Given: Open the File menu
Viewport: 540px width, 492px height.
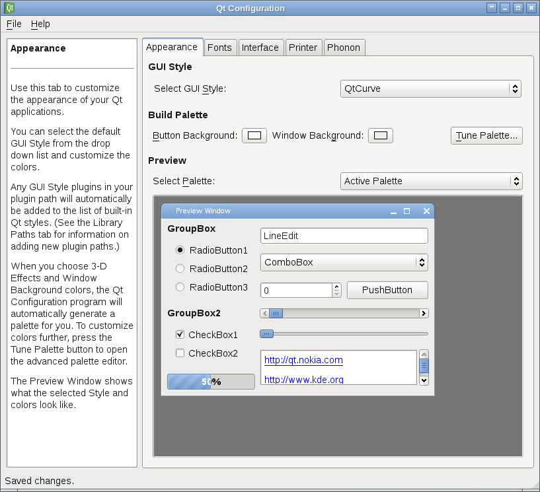Looking at the screenshot, I should point(14,24).
